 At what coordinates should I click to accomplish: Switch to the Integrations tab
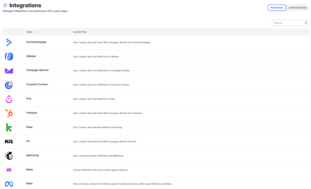coord(277,8)
